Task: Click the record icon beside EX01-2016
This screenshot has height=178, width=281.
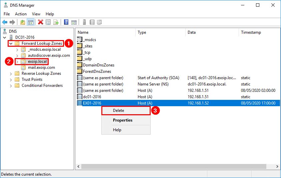Action: click(x=80, y=103)
